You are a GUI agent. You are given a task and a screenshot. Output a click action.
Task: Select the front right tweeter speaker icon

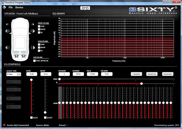pyautogui.click(x=33, y=24)
